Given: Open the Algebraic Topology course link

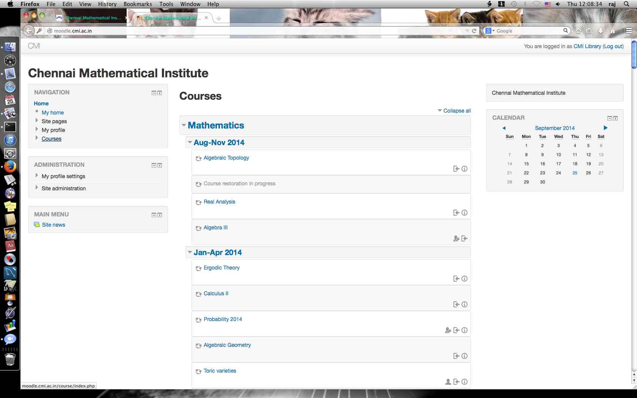Looking at the screenshot, I should click(226, 158).
